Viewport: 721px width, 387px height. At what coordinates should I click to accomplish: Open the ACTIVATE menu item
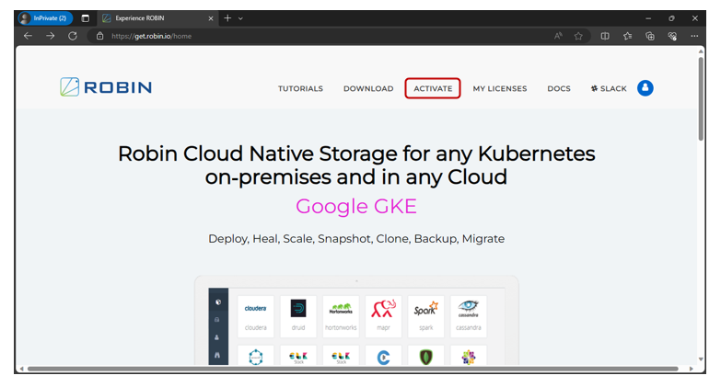click(x=433, y=88)
